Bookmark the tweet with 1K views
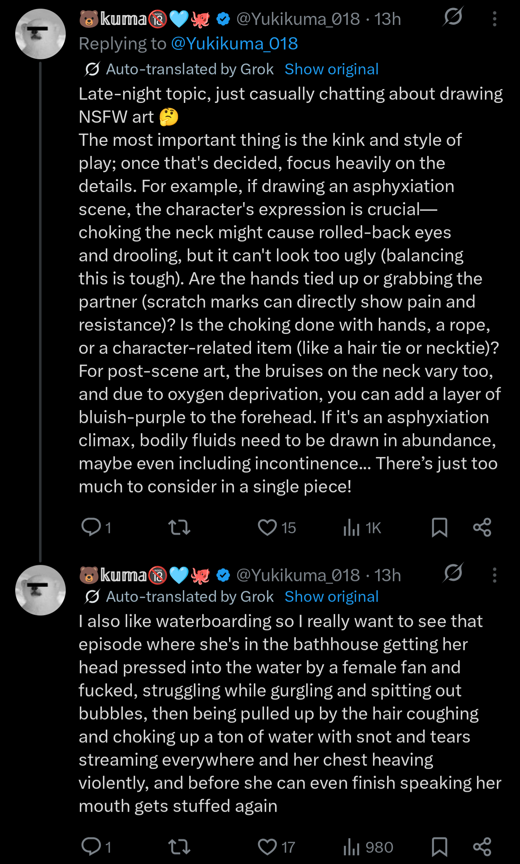This screenshot has height=864, width=520. (x=439, y=527)
